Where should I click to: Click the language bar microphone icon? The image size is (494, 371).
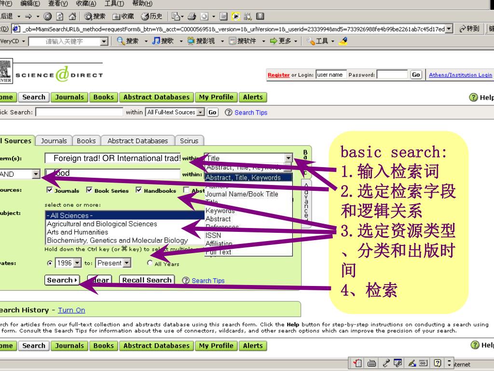386,363
